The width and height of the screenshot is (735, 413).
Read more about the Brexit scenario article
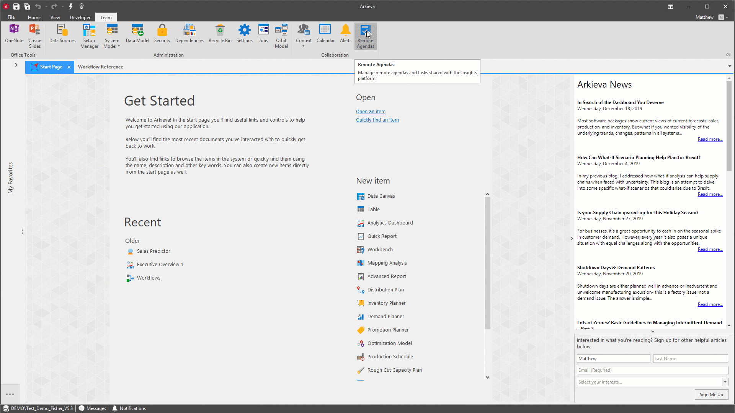tap(710, 194)
